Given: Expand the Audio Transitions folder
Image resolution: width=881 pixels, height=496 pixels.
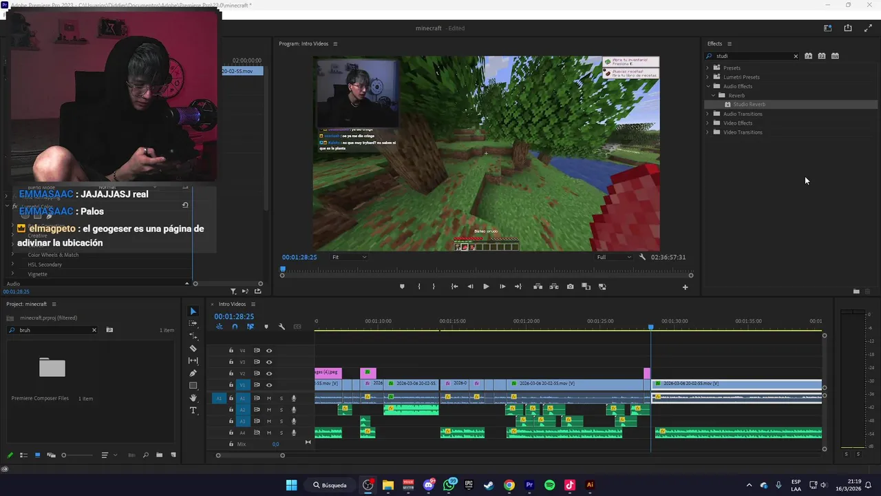Looking at the screenshot, I should [x=708, y=114].
